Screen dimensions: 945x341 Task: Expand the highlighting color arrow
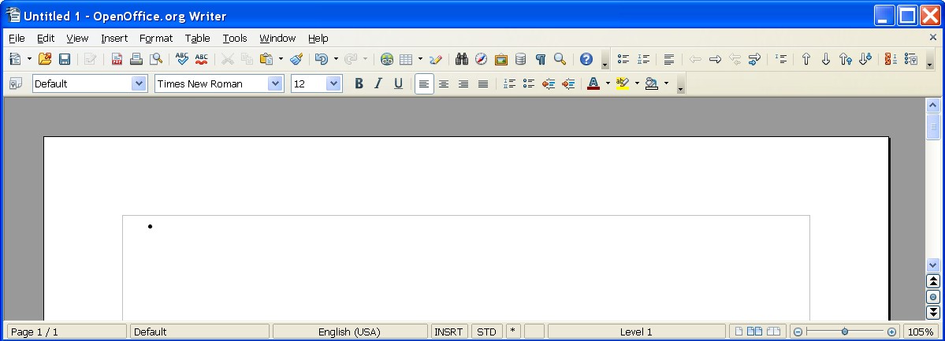point(637,83)
